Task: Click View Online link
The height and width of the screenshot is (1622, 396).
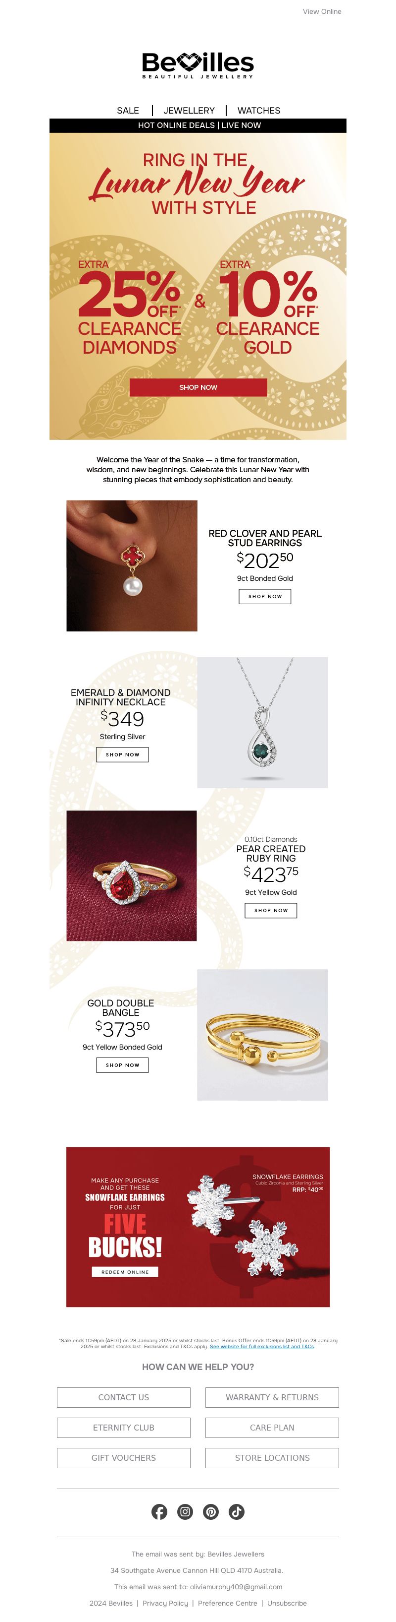Action: click(x=322, y=11)
